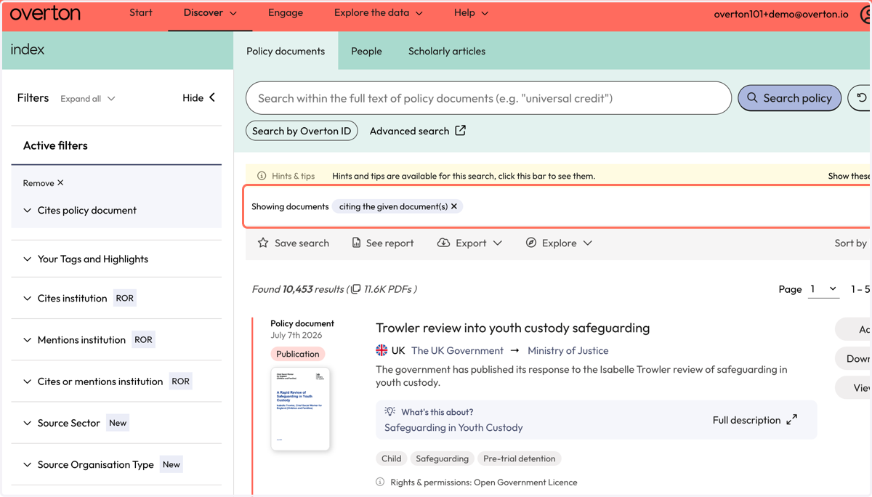
Task: Click the Publication type badge
Action: click(297, 354)
